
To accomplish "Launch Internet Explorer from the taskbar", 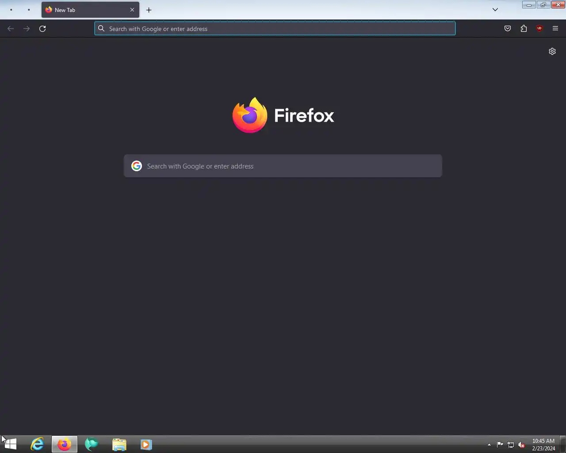I will (37, 444).
